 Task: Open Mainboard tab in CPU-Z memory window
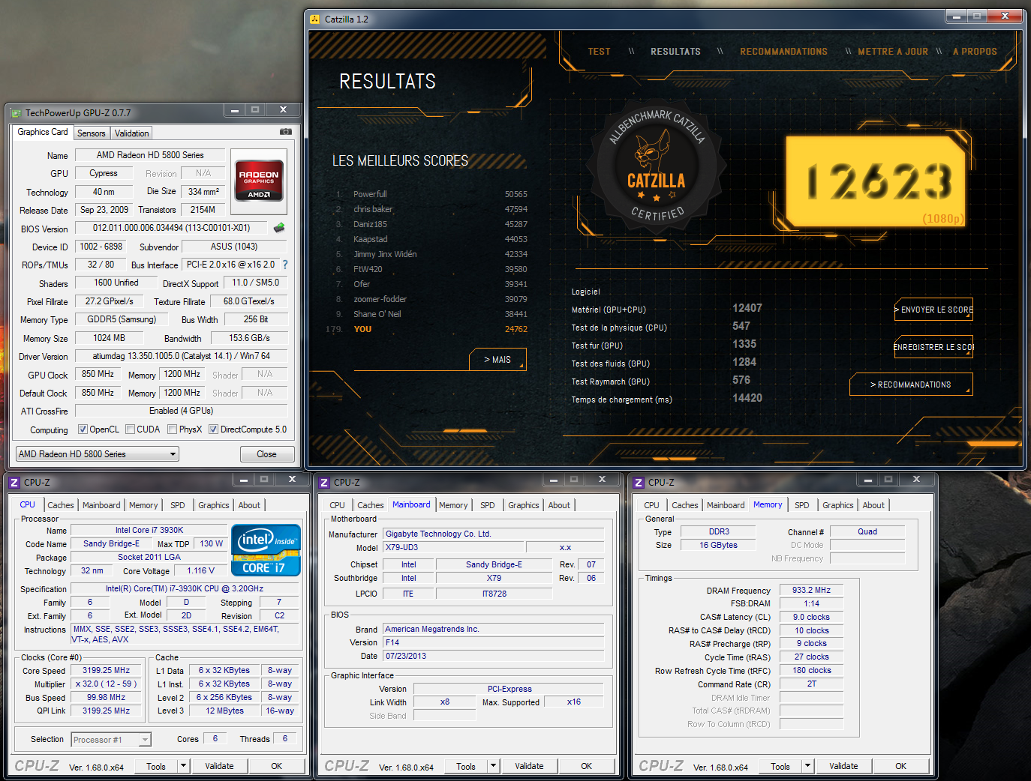click(x=726, y=505)
